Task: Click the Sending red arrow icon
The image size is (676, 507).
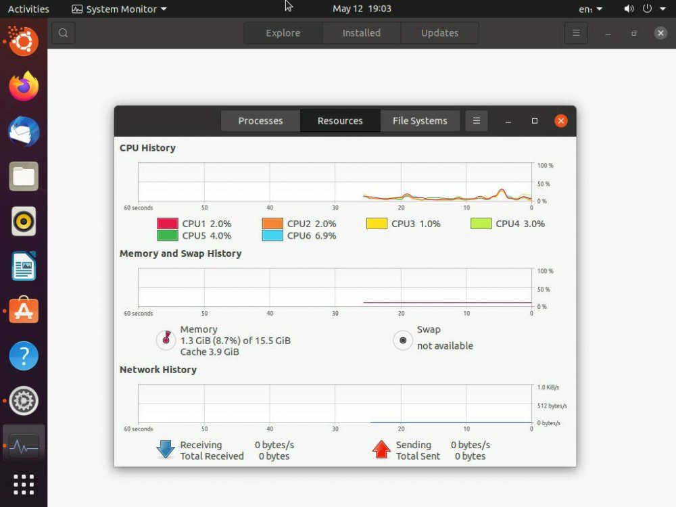Action: click(x=381, y=450)
